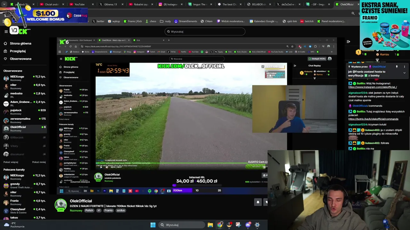This screenshot has width=410, height=230.
Task: Click the irl tag
Action: click(x=99, y=211)
